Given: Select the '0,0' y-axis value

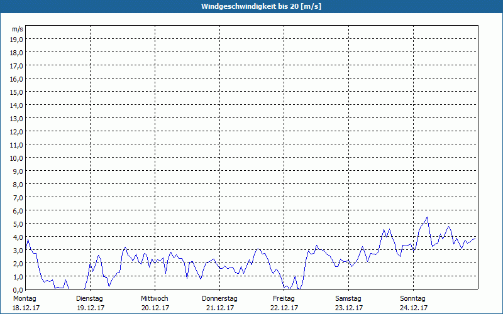Looking at the screenshot, I should tap(18, 290).
